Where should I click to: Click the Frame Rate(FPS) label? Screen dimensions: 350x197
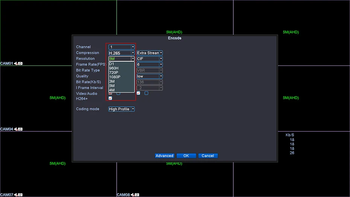click(91, 64)
